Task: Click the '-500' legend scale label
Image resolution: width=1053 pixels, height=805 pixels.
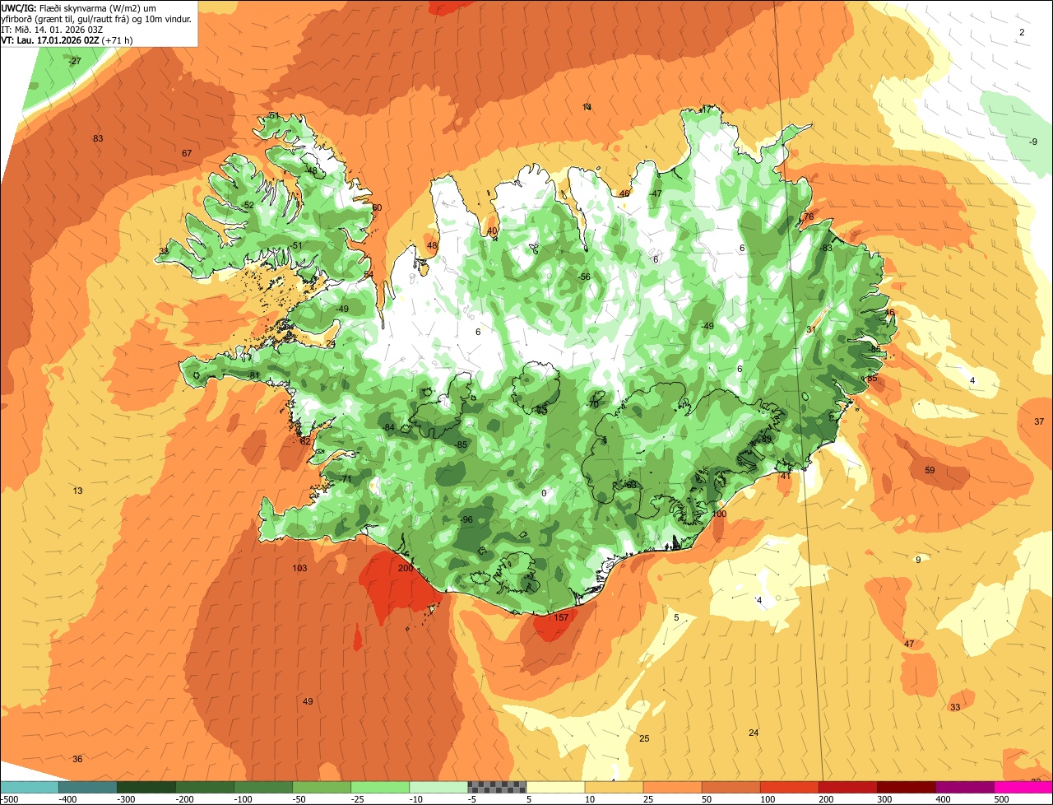Action: [x=9, y=798]
